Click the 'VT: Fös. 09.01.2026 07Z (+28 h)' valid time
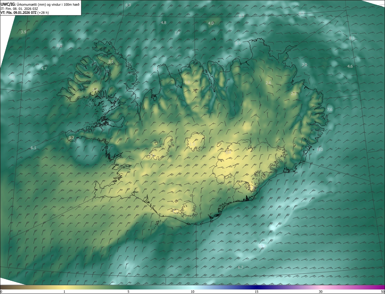The height and width of the screenshot is (294, 385). [x=25, y=13]
